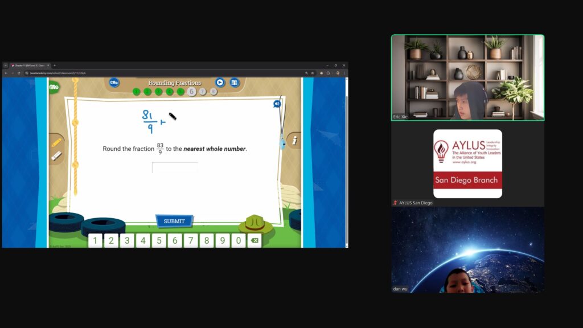Select problem 7 in the progress row
This screenshot has width=583, height=328.
[203, 92]
